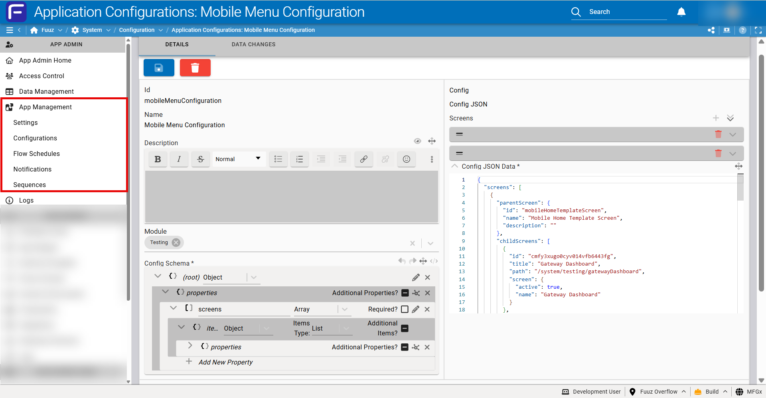Click the red trash delete button

pos(195,68)
